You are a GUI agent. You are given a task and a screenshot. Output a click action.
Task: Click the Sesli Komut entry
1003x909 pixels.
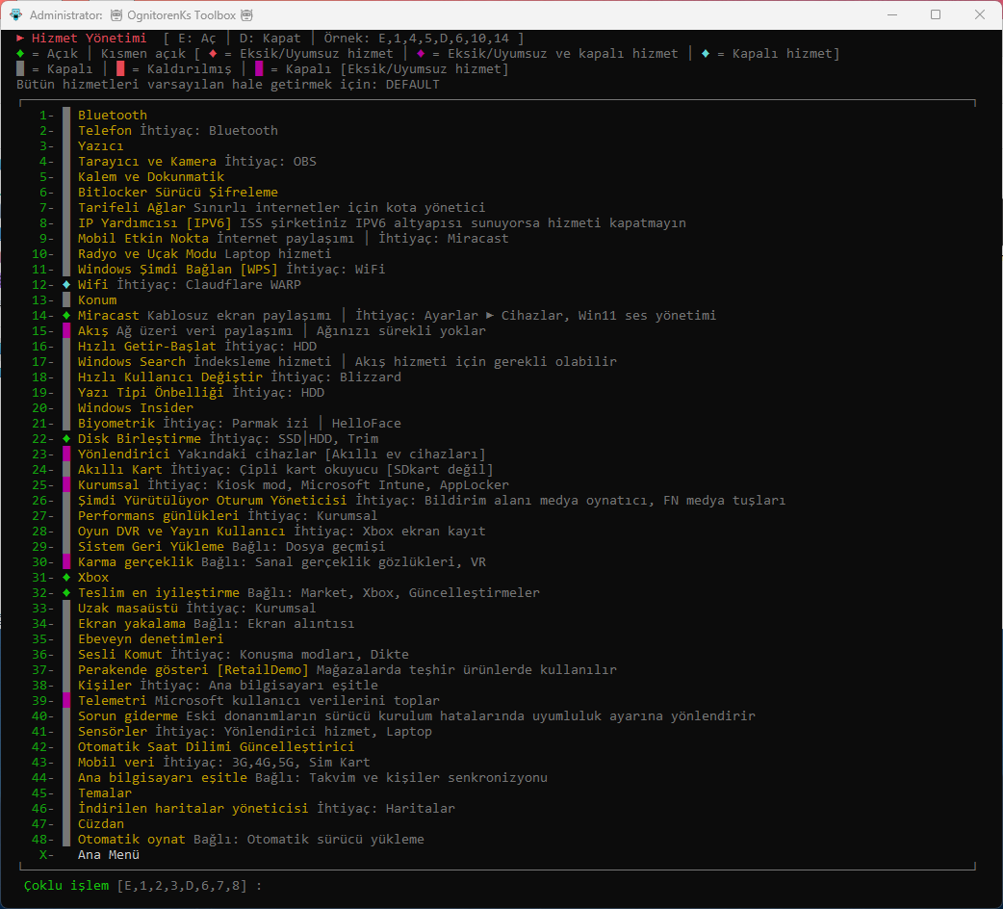pos(120,655)
